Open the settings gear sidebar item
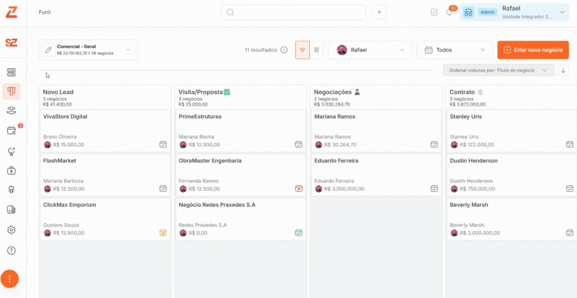 tap(12, 230)
